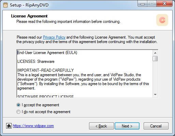
Task: Continue with the "Next >" button
Action: tap(127, 126)
